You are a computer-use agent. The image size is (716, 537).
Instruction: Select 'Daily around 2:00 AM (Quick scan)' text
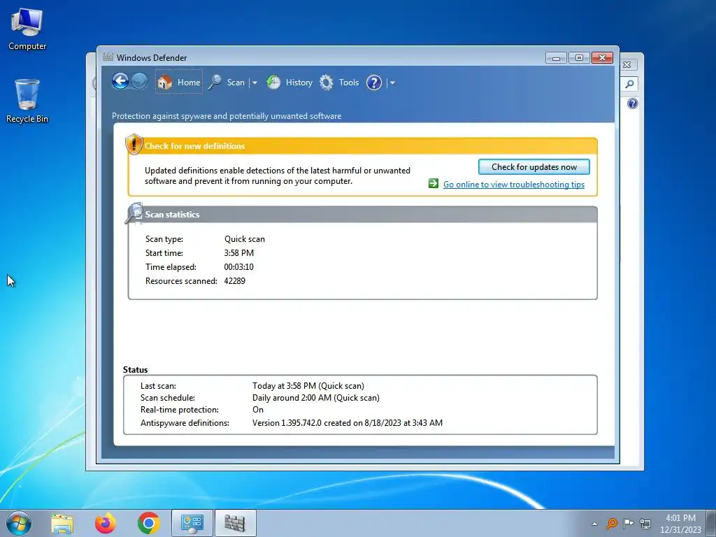pyautogui.click(x=316, y=398)
